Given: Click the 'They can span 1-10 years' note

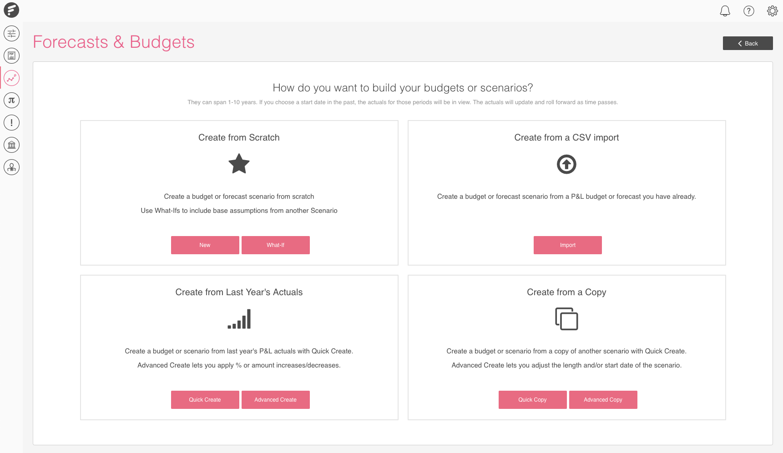Looking at the screenshot, I should [403, 102].
